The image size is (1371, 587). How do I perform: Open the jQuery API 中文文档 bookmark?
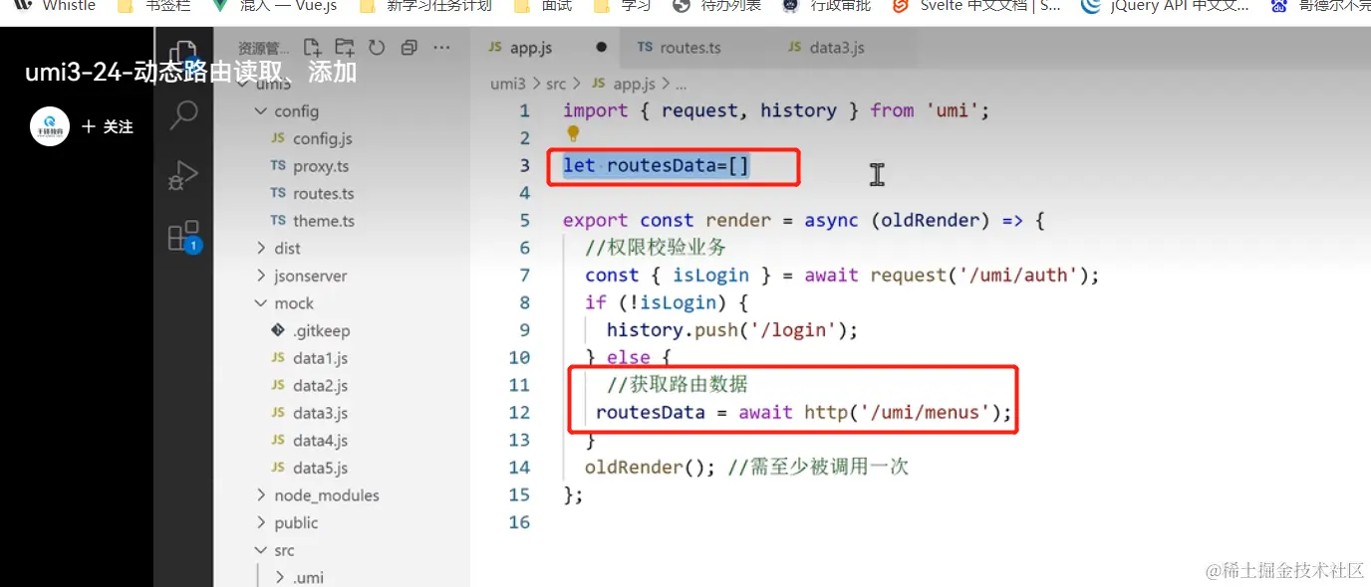(x=1166, y=6)
